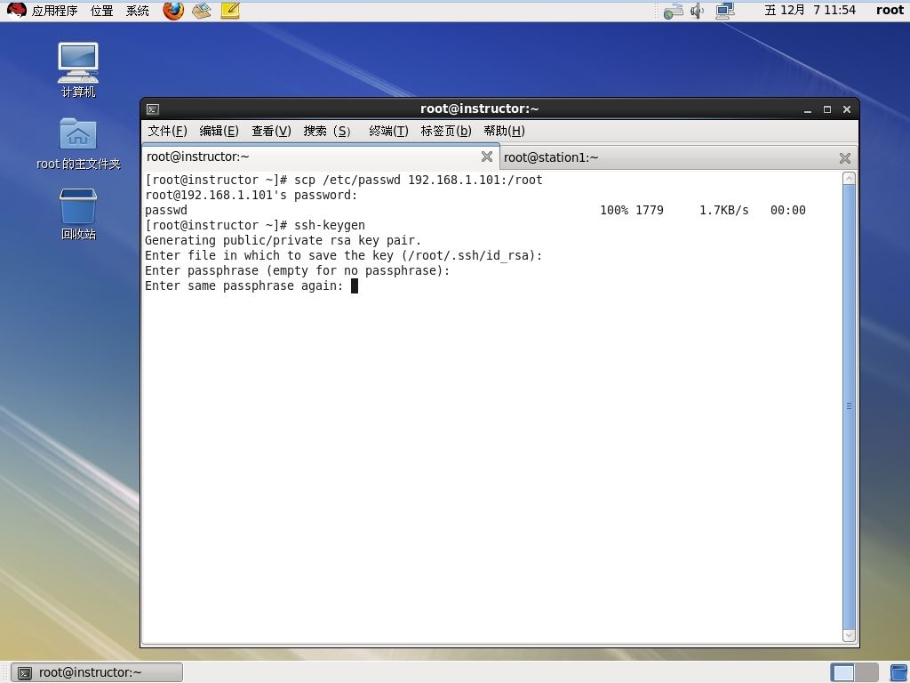Open the clock showing 12月 7 11:54

click(810, 10)
